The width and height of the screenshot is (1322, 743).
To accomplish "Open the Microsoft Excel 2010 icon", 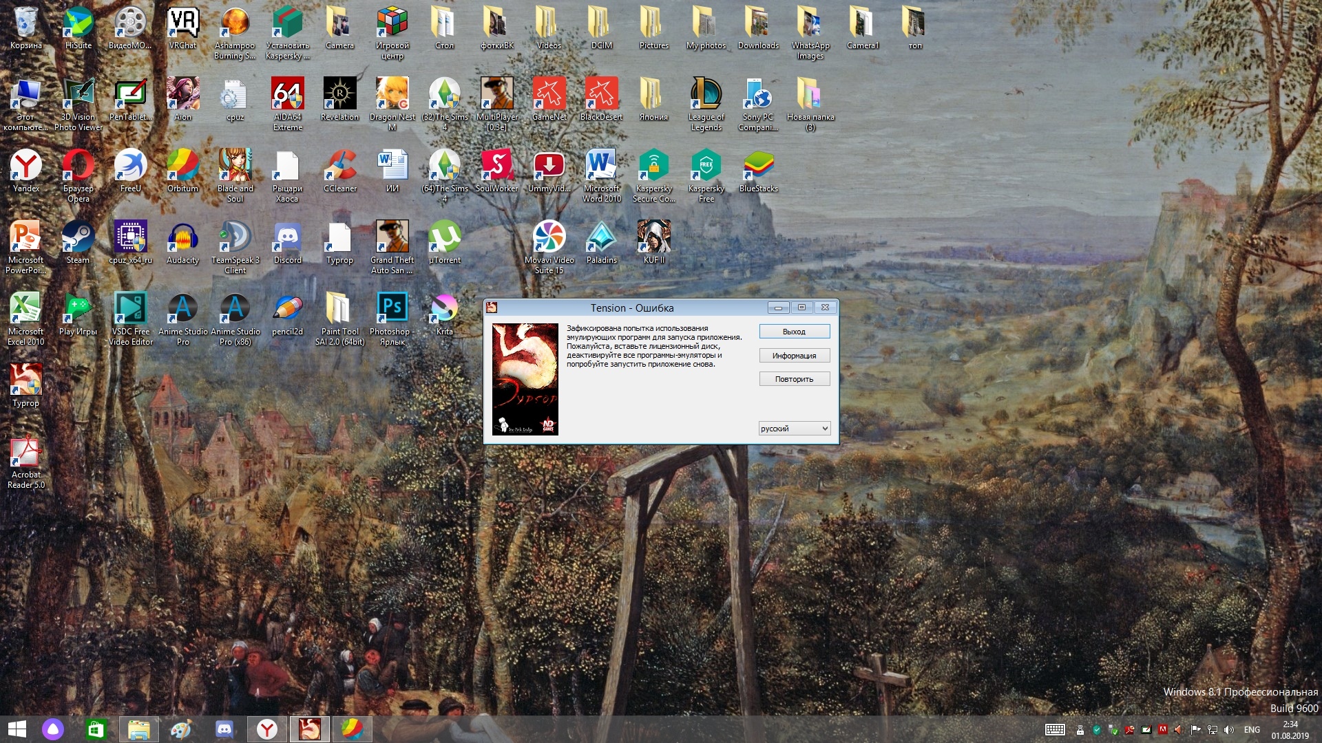I will tap(25, 318).
